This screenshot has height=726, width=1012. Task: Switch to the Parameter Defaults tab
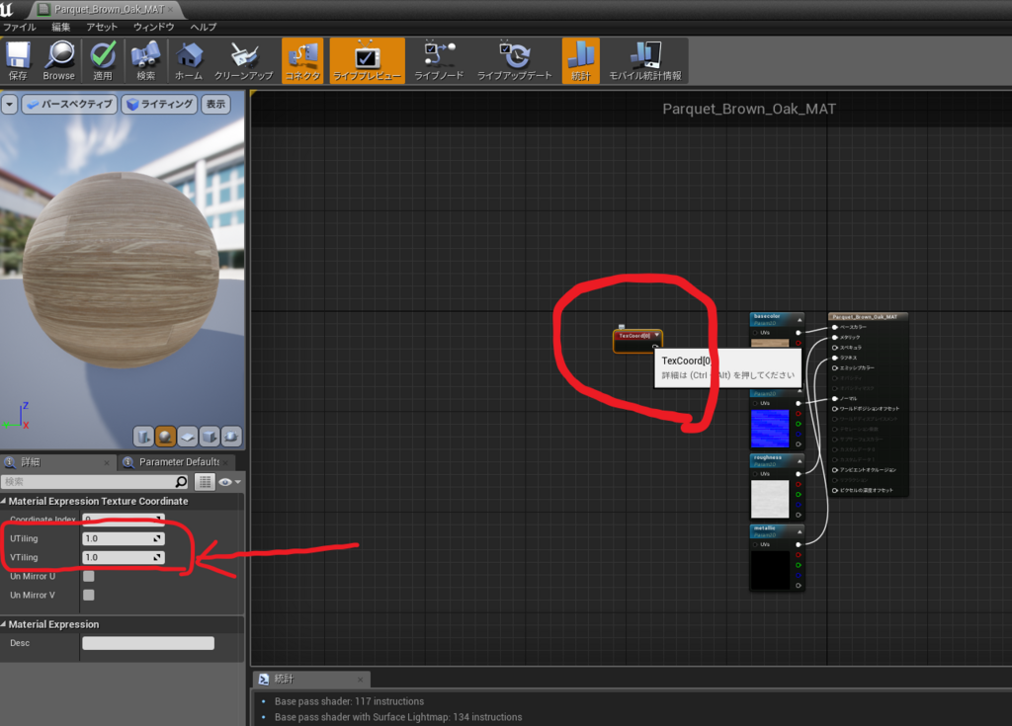179,462
